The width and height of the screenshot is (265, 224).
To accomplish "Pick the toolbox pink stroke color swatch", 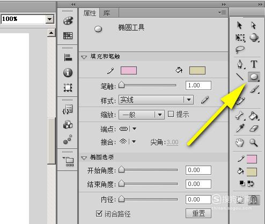I will tap(252, 159).
